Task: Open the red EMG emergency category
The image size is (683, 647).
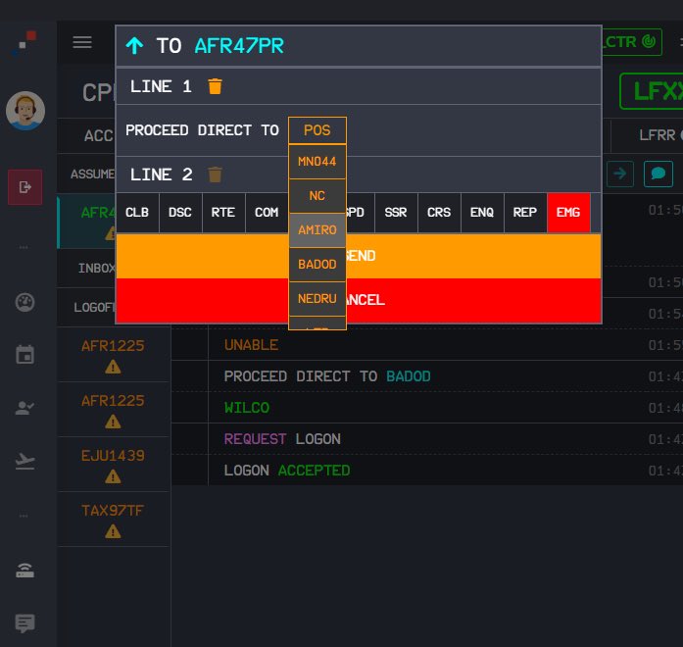Action: (x=568, y=213)
